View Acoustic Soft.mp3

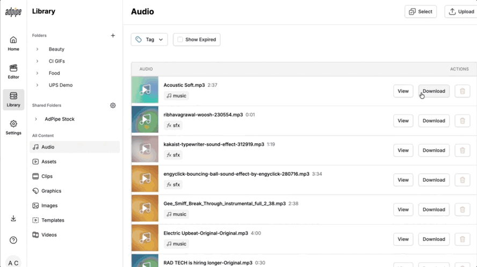tap(403, 91)
